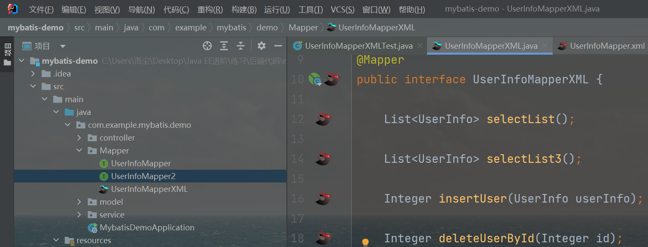Click the IntelliJ IDEA logo icon
This screenshot has height=247, width=648.
pos(13,9)
